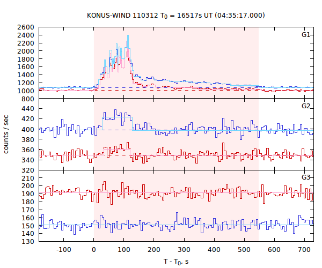Click the G3 y-axis value '170'
This screenshot has width=322, height=268.
(28, 210)
